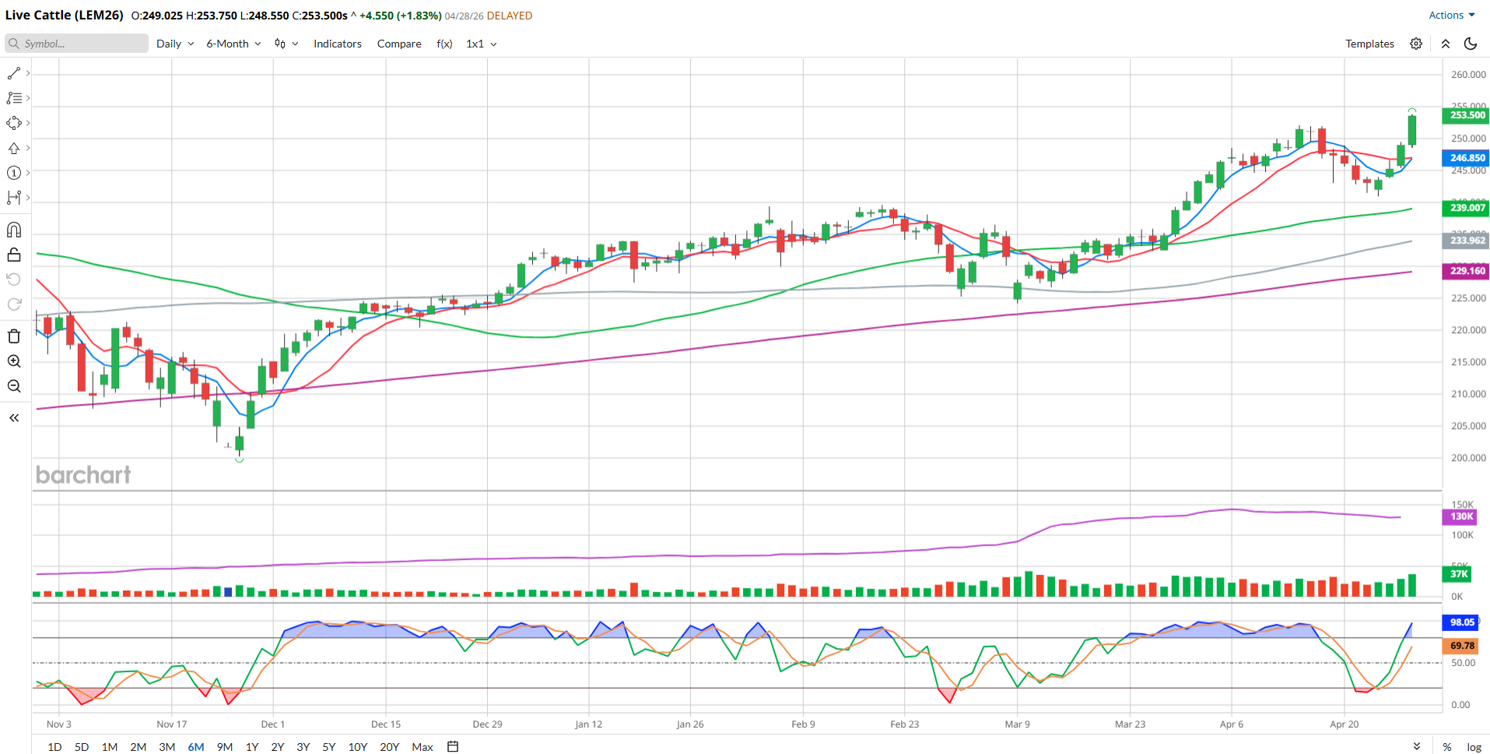The image size is (1490, 754).
Task: Delete drawings with the trash icon
Action: [x=14, y=336]
